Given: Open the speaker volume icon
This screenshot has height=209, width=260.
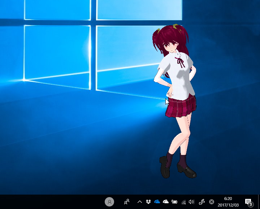Looking at the screenshot, I should [x=191, y=202].
